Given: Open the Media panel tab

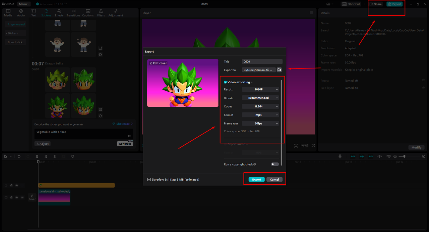Looking at the screenshot, I should tap(8, 13).
